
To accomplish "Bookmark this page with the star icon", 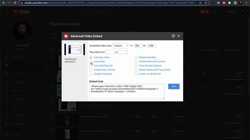I will 206,3.
